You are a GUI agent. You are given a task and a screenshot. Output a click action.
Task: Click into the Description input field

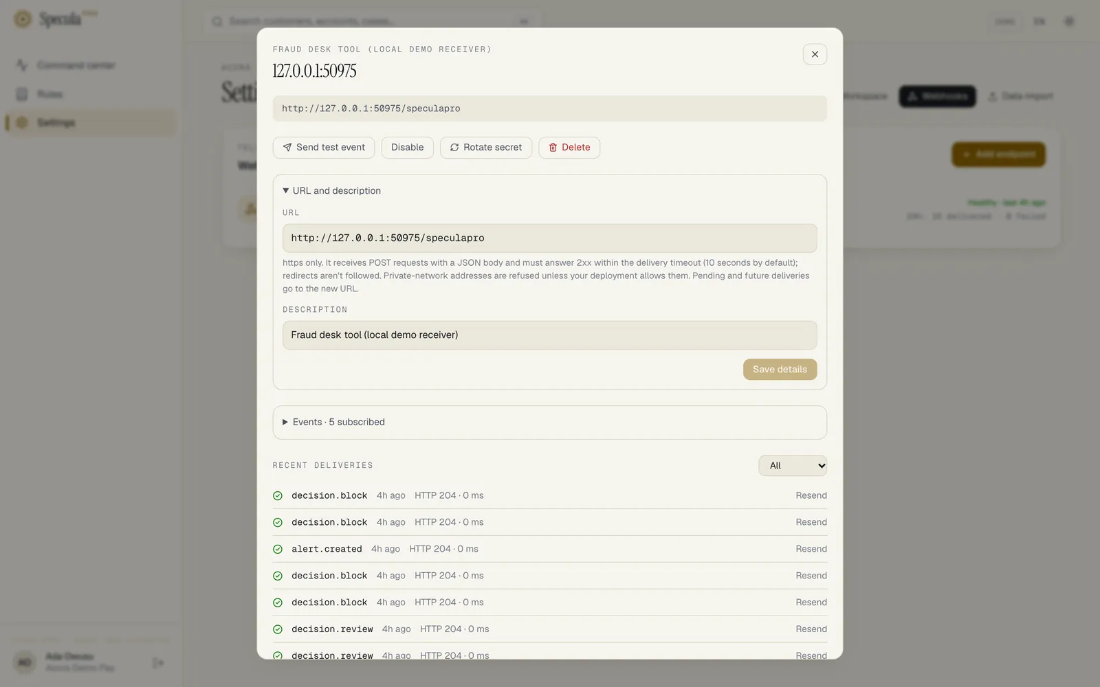tap(550, 335)
